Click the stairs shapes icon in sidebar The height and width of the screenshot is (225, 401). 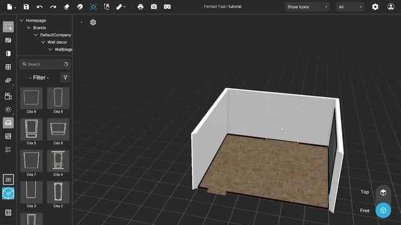pyautogui.click(x=8, y=81)
